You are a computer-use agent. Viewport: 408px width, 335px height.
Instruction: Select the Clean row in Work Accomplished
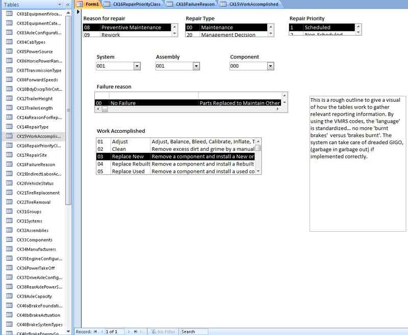175,149
